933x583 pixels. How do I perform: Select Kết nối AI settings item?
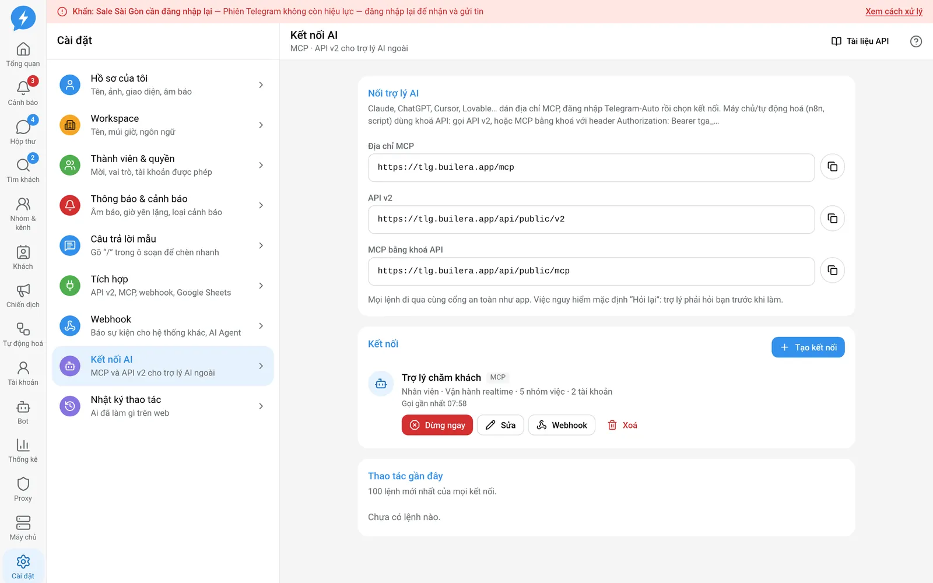[163, 366]
